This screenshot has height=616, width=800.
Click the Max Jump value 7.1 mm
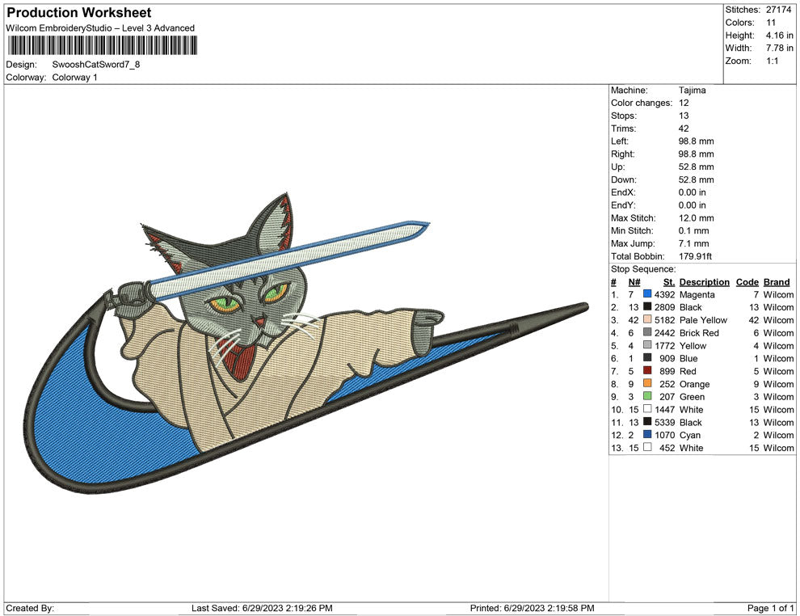693,243
